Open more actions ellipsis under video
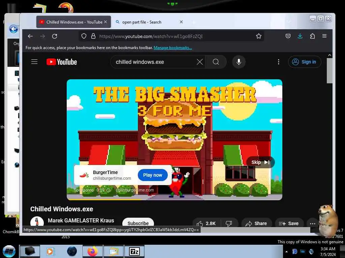 [x=313, y=223]
